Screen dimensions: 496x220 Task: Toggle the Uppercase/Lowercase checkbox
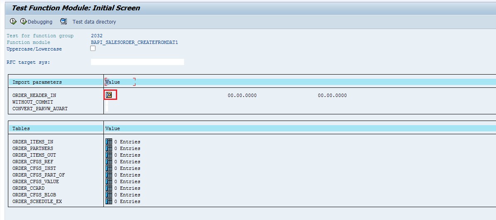[93, 48]
